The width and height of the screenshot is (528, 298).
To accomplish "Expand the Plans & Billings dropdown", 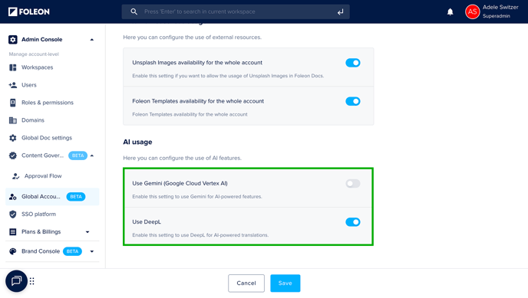I will [x=87, y=232].
